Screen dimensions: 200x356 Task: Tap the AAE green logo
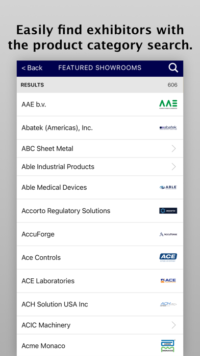point(168,104)
